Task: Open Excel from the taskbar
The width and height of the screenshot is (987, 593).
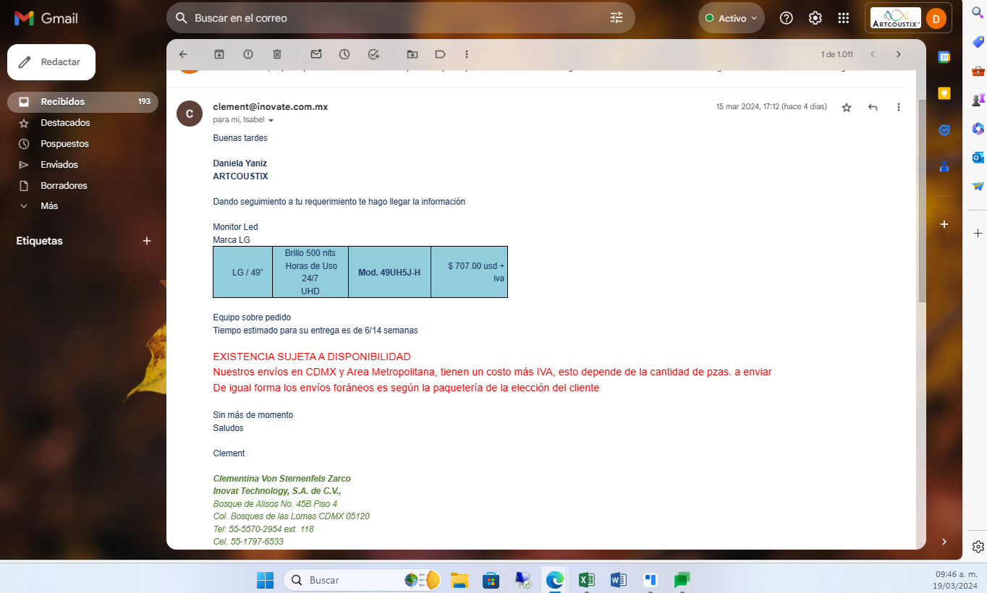Action: coord(586,580)
